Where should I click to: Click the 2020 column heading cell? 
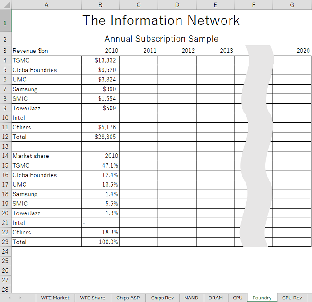(292, 51)
